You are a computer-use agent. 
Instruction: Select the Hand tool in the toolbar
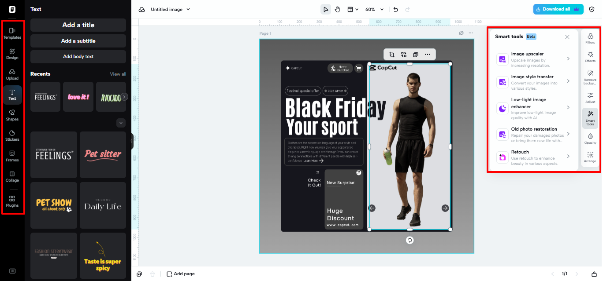point(337,9)
